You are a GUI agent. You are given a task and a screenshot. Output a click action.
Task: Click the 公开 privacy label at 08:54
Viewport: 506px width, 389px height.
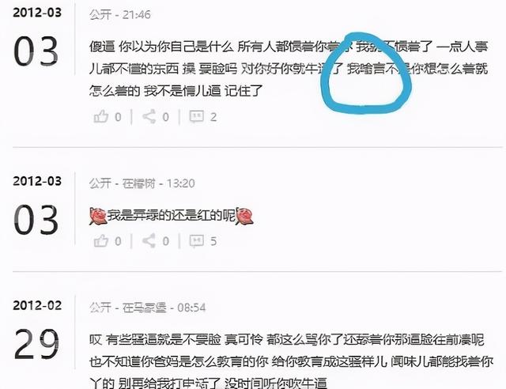100,308
